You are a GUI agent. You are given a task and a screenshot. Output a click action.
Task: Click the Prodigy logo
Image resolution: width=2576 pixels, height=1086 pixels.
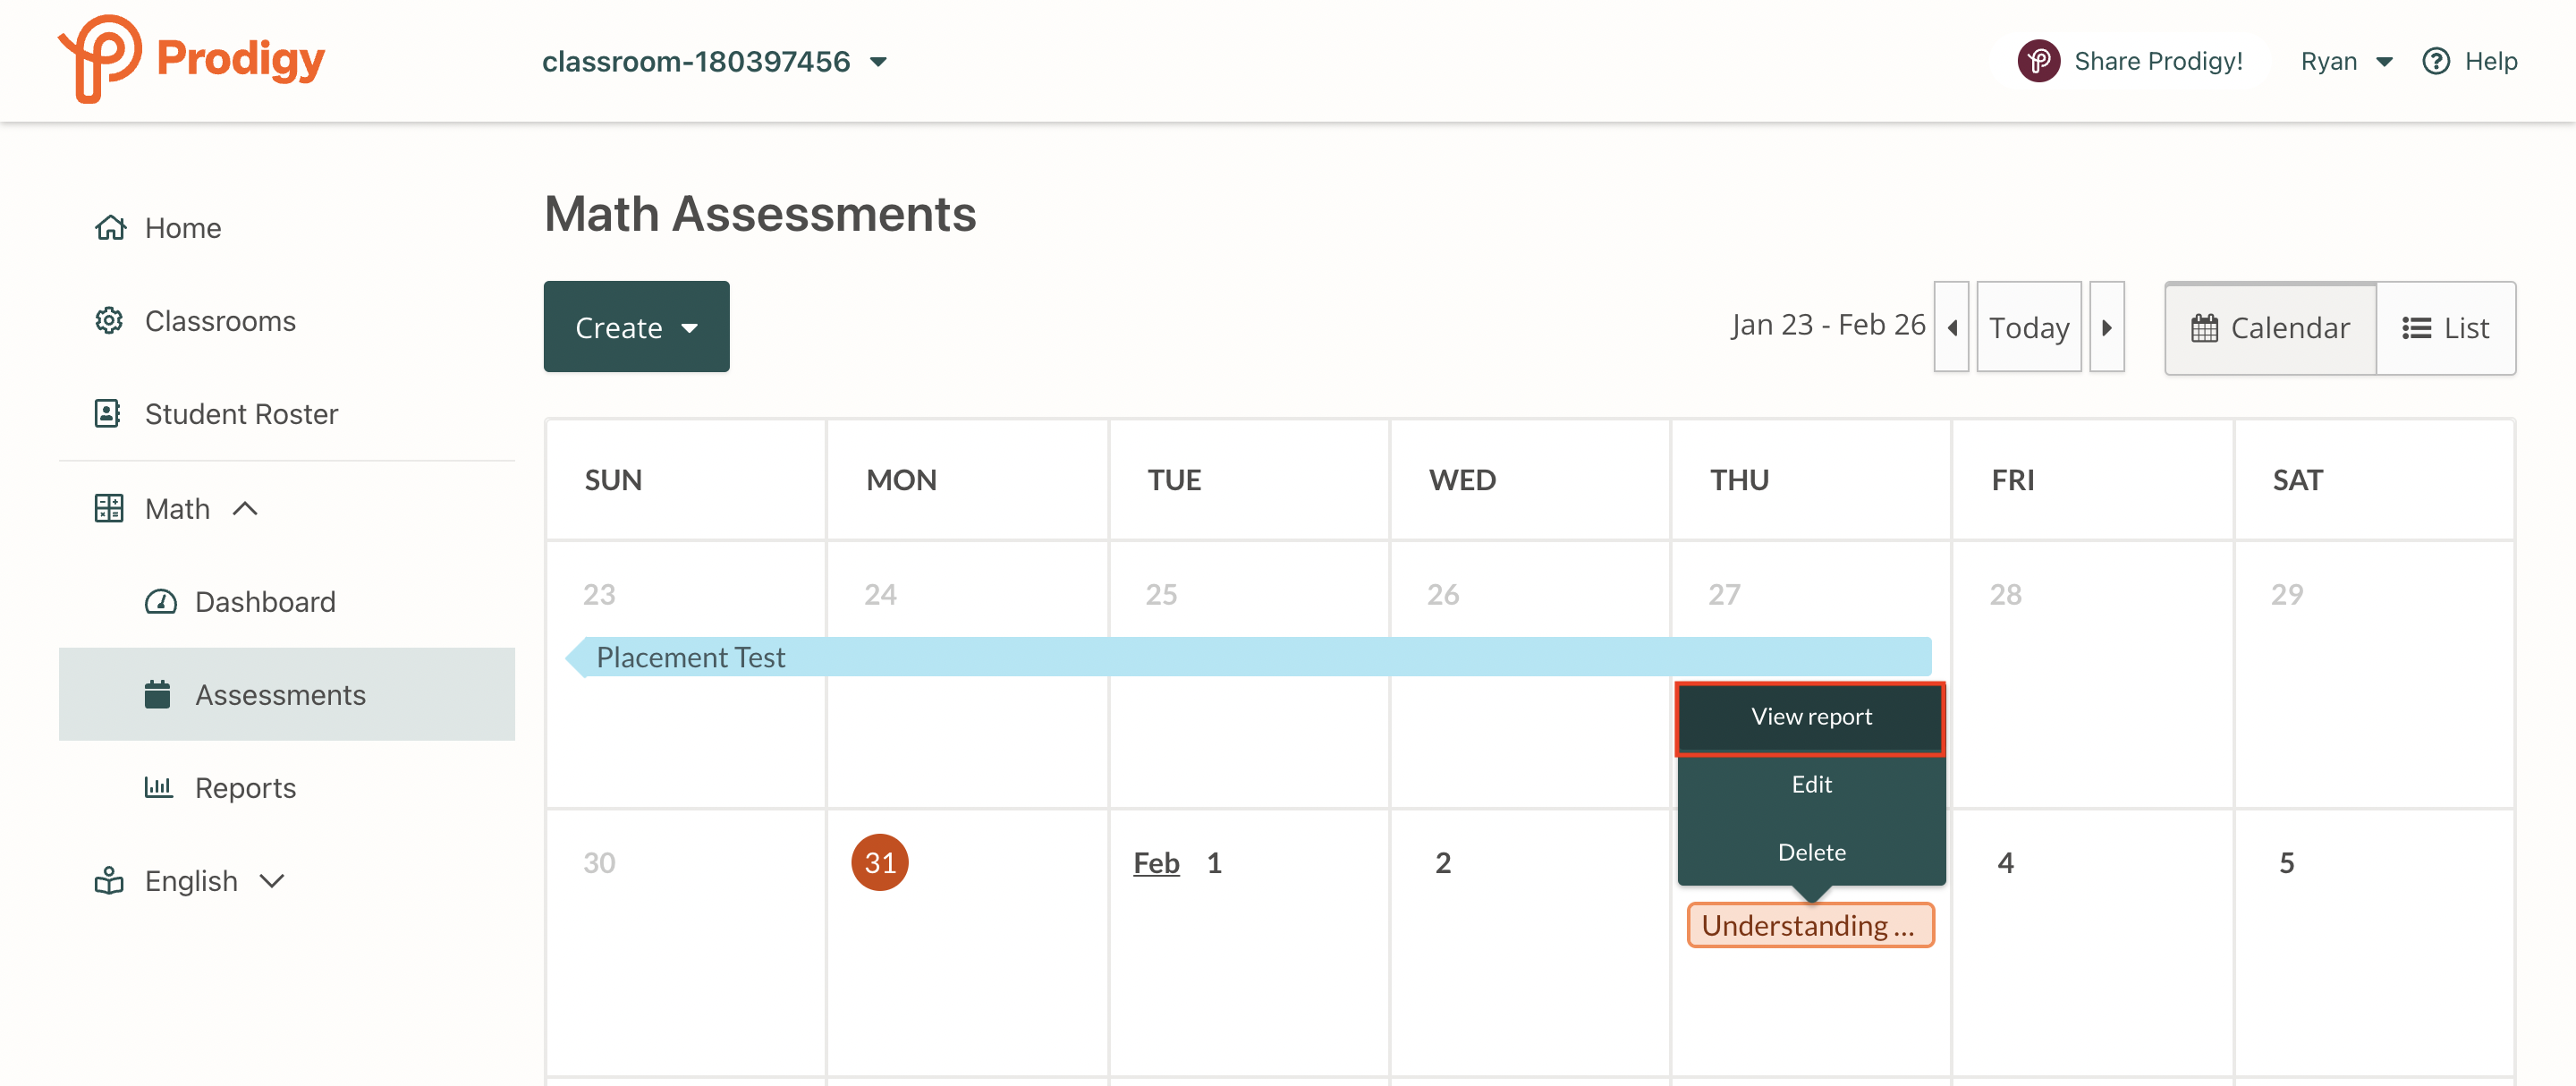pyautogui.click(x=191, y=59)
